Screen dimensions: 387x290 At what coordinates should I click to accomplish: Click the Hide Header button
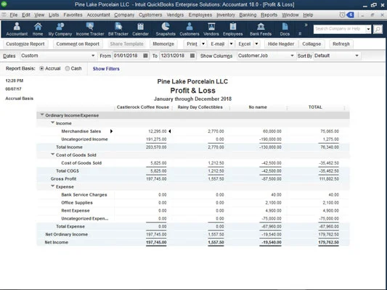tap(281, 43)
